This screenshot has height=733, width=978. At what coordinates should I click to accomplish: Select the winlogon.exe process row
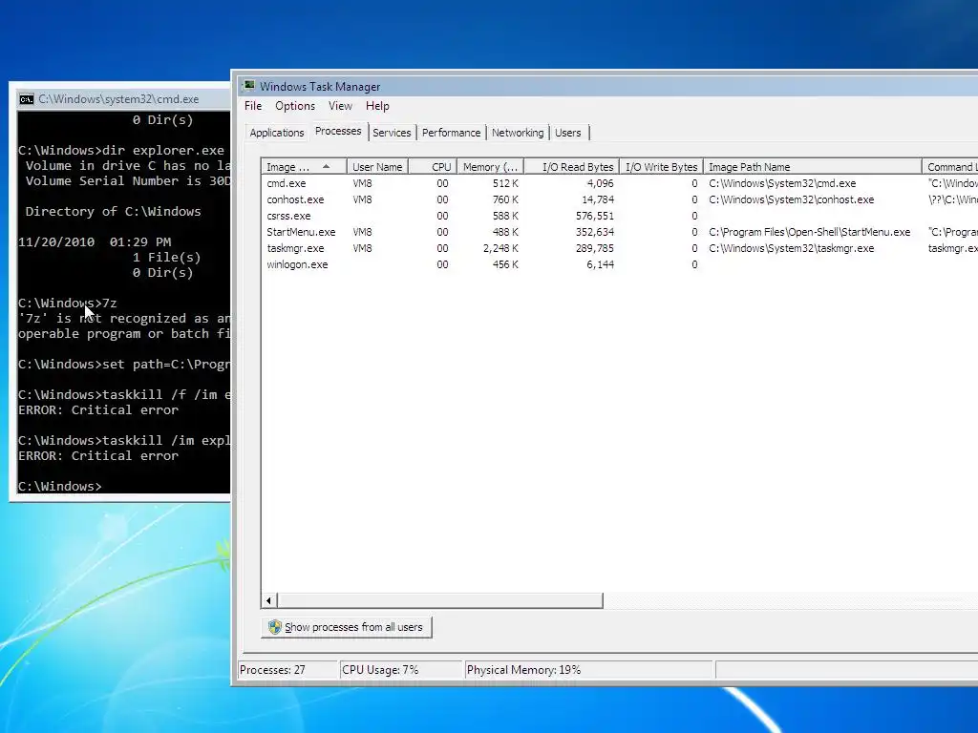pyautogui.click(x=619, y=264)
